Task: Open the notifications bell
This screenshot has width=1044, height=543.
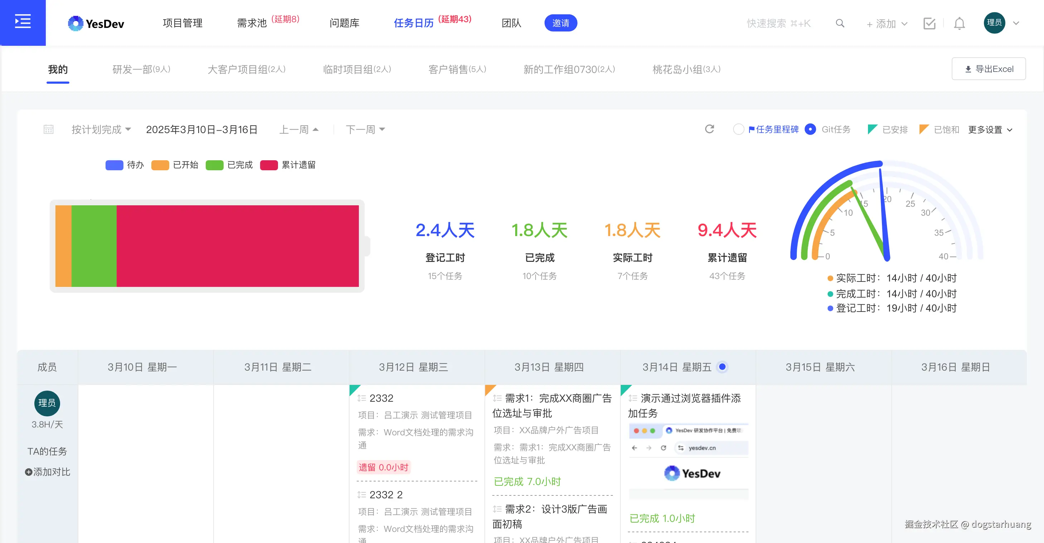Action: pos(959,23)
